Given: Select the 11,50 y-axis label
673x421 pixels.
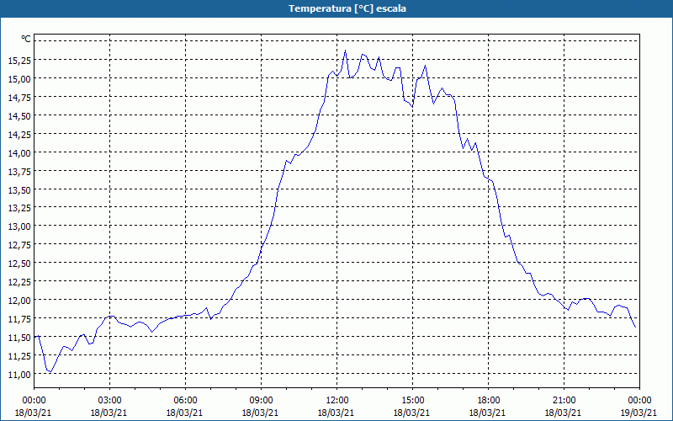Looking at the screenshot, I should tap(19, 338).
